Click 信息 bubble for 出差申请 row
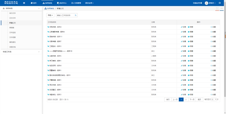The width and height of the screenshot is (226, 114). tap(191, 56)
